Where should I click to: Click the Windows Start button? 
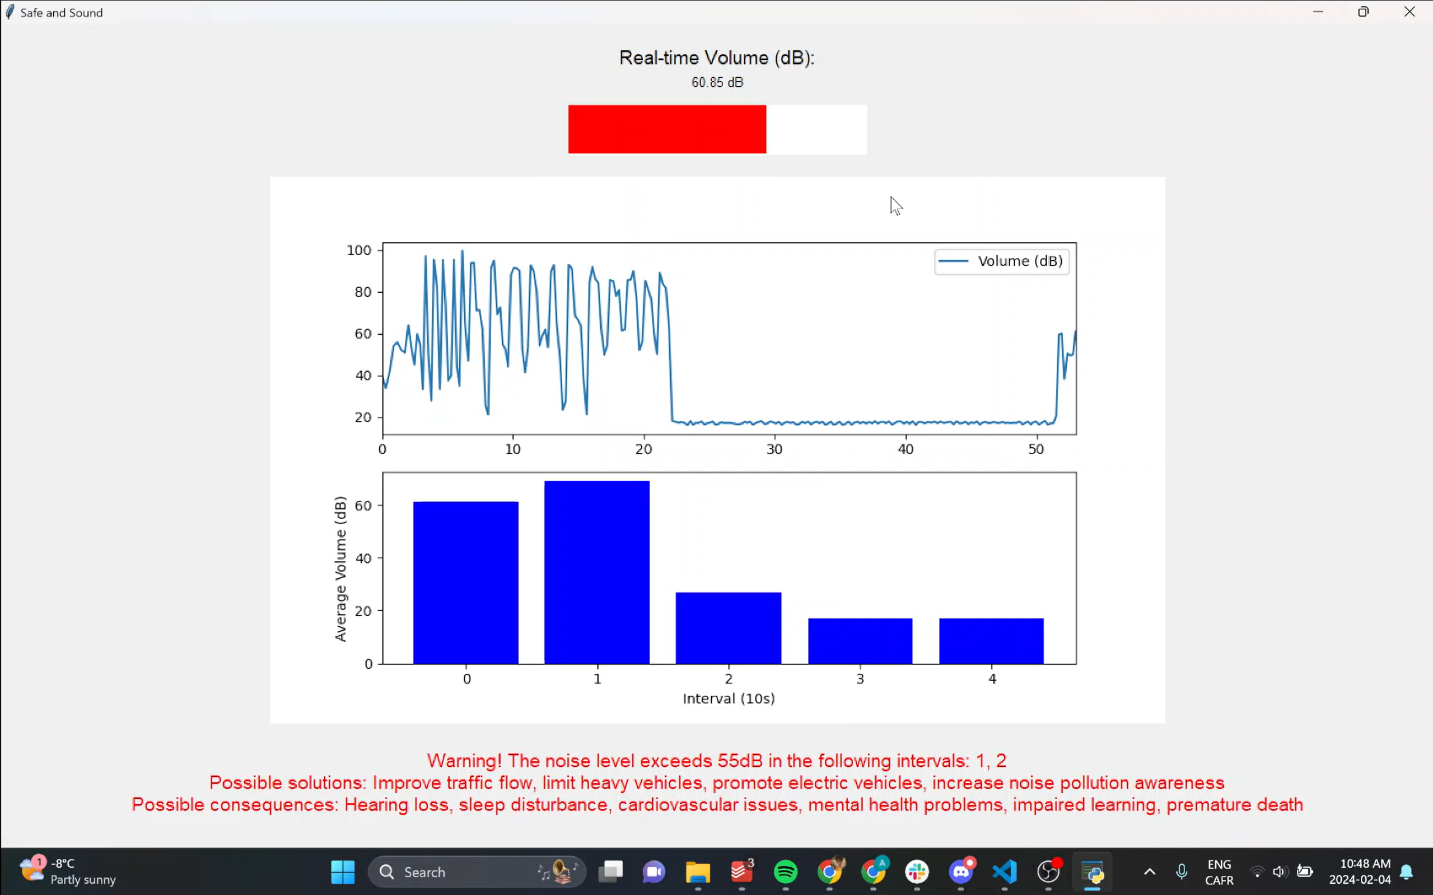click(343, 872)
